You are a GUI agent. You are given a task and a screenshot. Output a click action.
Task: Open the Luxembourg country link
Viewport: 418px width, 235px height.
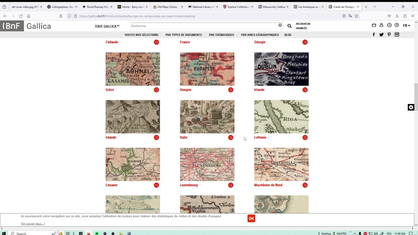tap(189, 185)
